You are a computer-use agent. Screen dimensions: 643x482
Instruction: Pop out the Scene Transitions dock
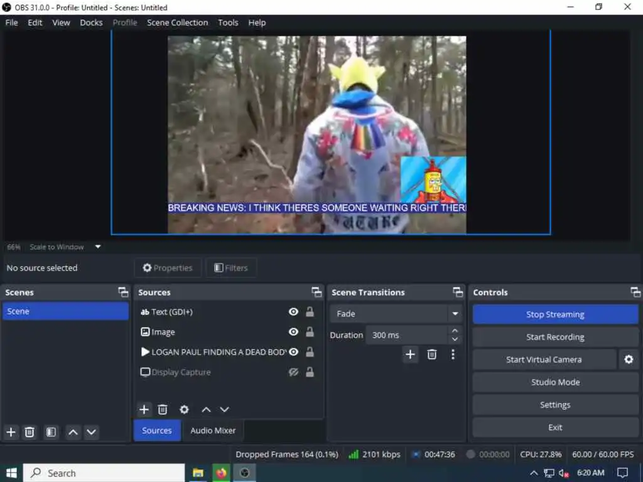458,292
